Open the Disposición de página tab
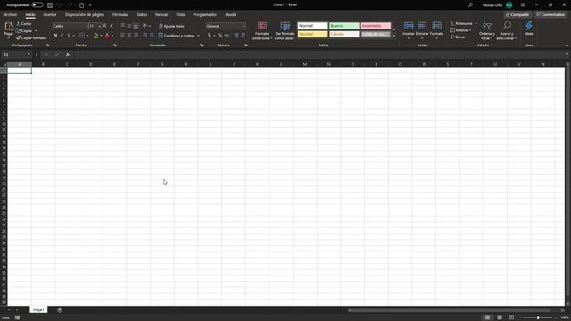Image resolution: width=571 pixels, height=321 pixels. pyautogui.click(x=85, y=15)
